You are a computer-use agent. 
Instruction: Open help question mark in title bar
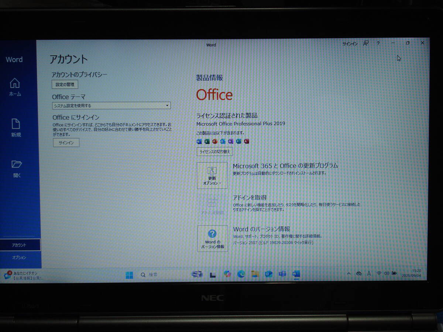click(x=378, y=43)
